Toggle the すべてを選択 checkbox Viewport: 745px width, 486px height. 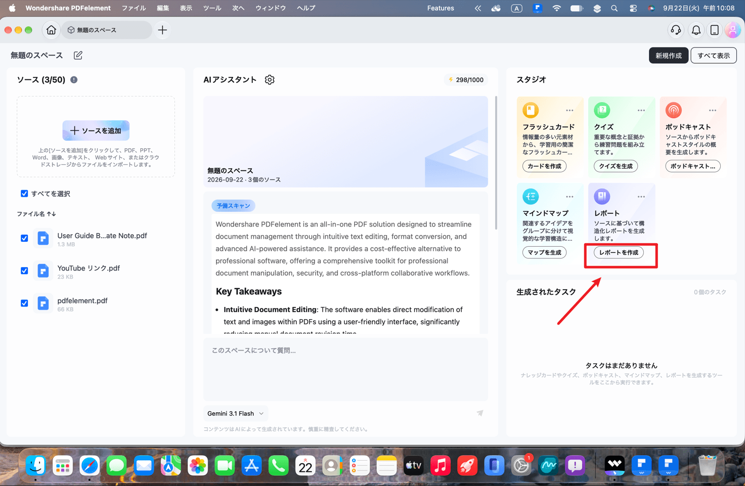24,194
